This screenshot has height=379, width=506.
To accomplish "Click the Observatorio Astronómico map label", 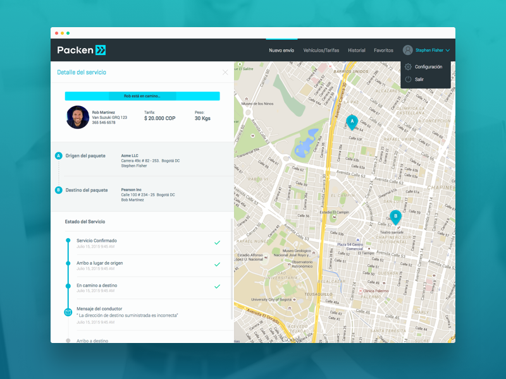I will pyautogui.click(x=302, y=264).
